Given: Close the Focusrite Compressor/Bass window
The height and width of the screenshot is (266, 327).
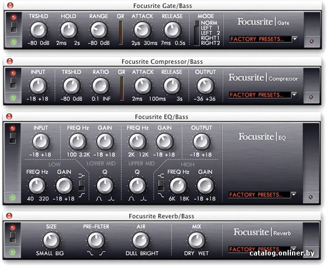Looking at the screenshot, I should point(9,61).
